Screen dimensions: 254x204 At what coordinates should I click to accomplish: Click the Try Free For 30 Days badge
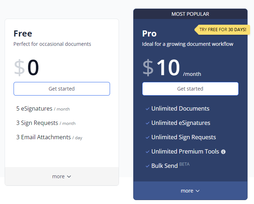[222, 30]
